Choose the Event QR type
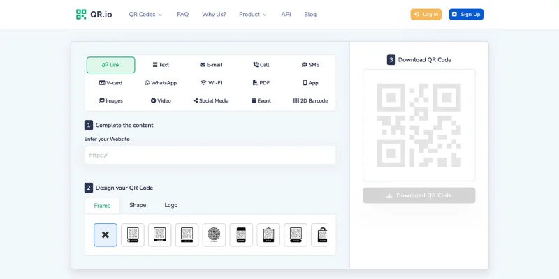This screenshot has height=279, width=559. pyautogui.click(x=261, y=101)
